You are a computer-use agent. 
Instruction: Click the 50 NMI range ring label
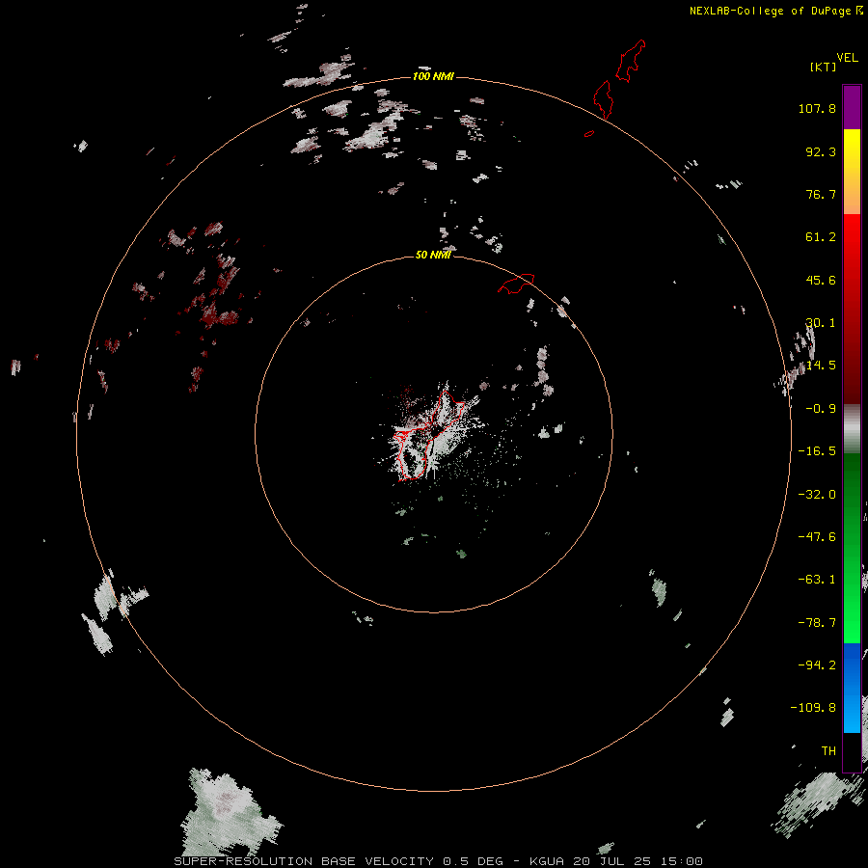(433, 255)
